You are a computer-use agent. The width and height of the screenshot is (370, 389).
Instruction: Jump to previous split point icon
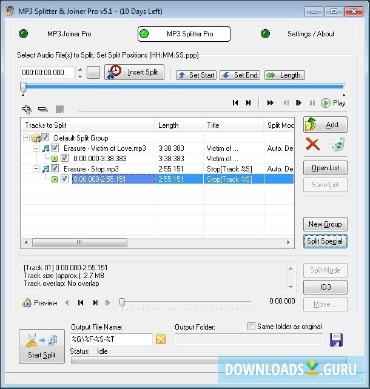(x=235, y=103)
